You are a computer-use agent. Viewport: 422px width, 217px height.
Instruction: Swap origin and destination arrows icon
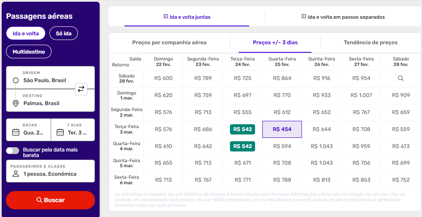tap(81, 89)
